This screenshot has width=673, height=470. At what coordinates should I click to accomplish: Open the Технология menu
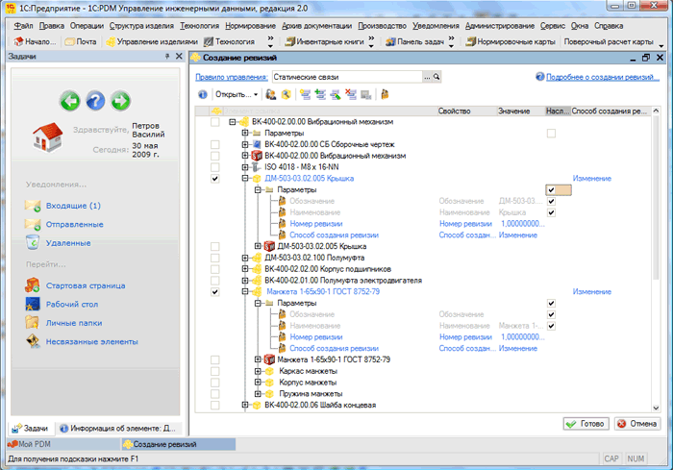(199, 26)
